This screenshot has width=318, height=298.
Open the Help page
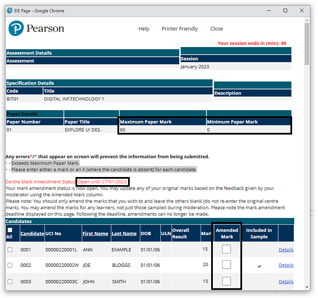(144, 29)
